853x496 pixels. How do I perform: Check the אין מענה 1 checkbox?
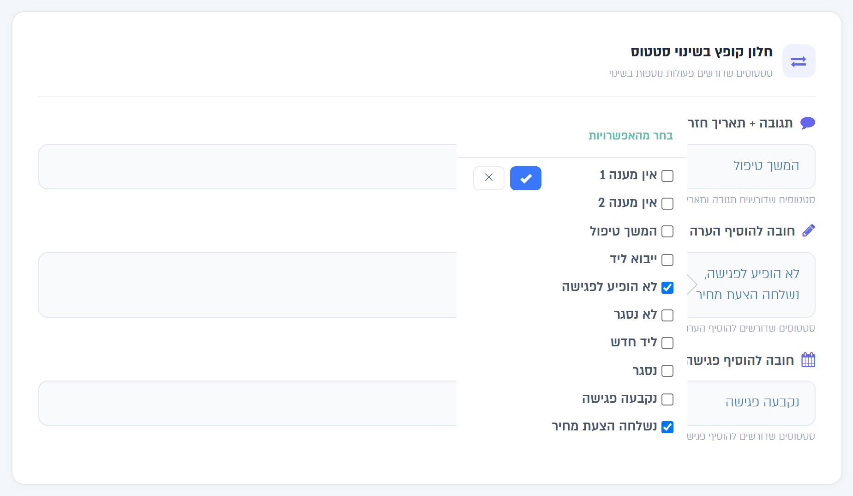[x=667, y=175]
